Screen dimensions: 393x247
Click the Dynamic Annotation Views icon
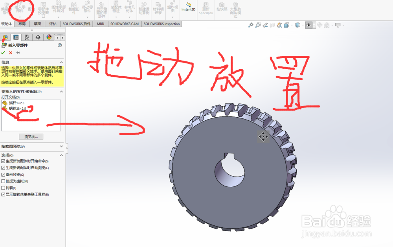(279, 25)
